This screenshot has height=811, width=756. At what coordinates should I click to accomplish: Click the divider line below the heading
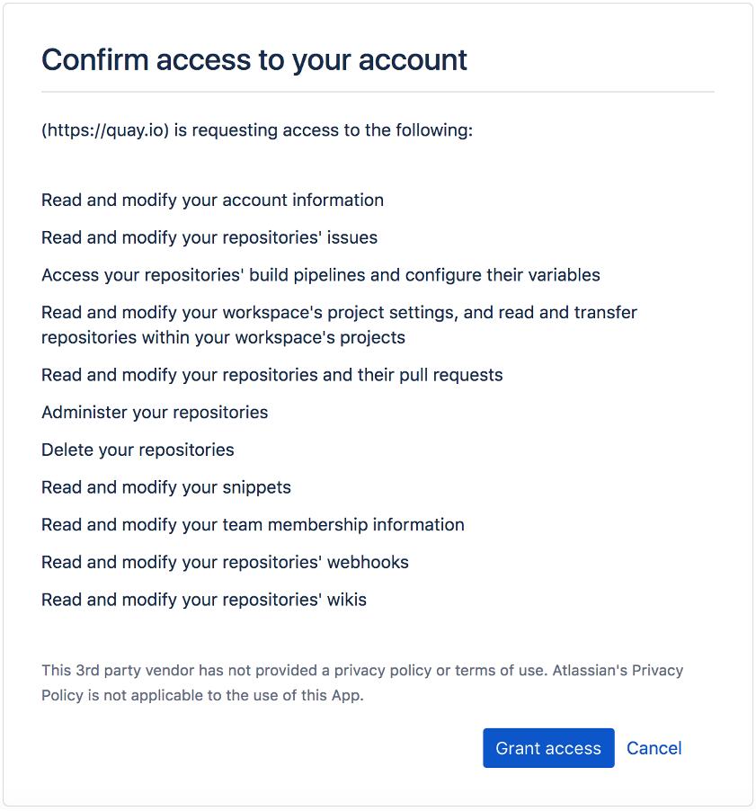click(x=378, y=92)
